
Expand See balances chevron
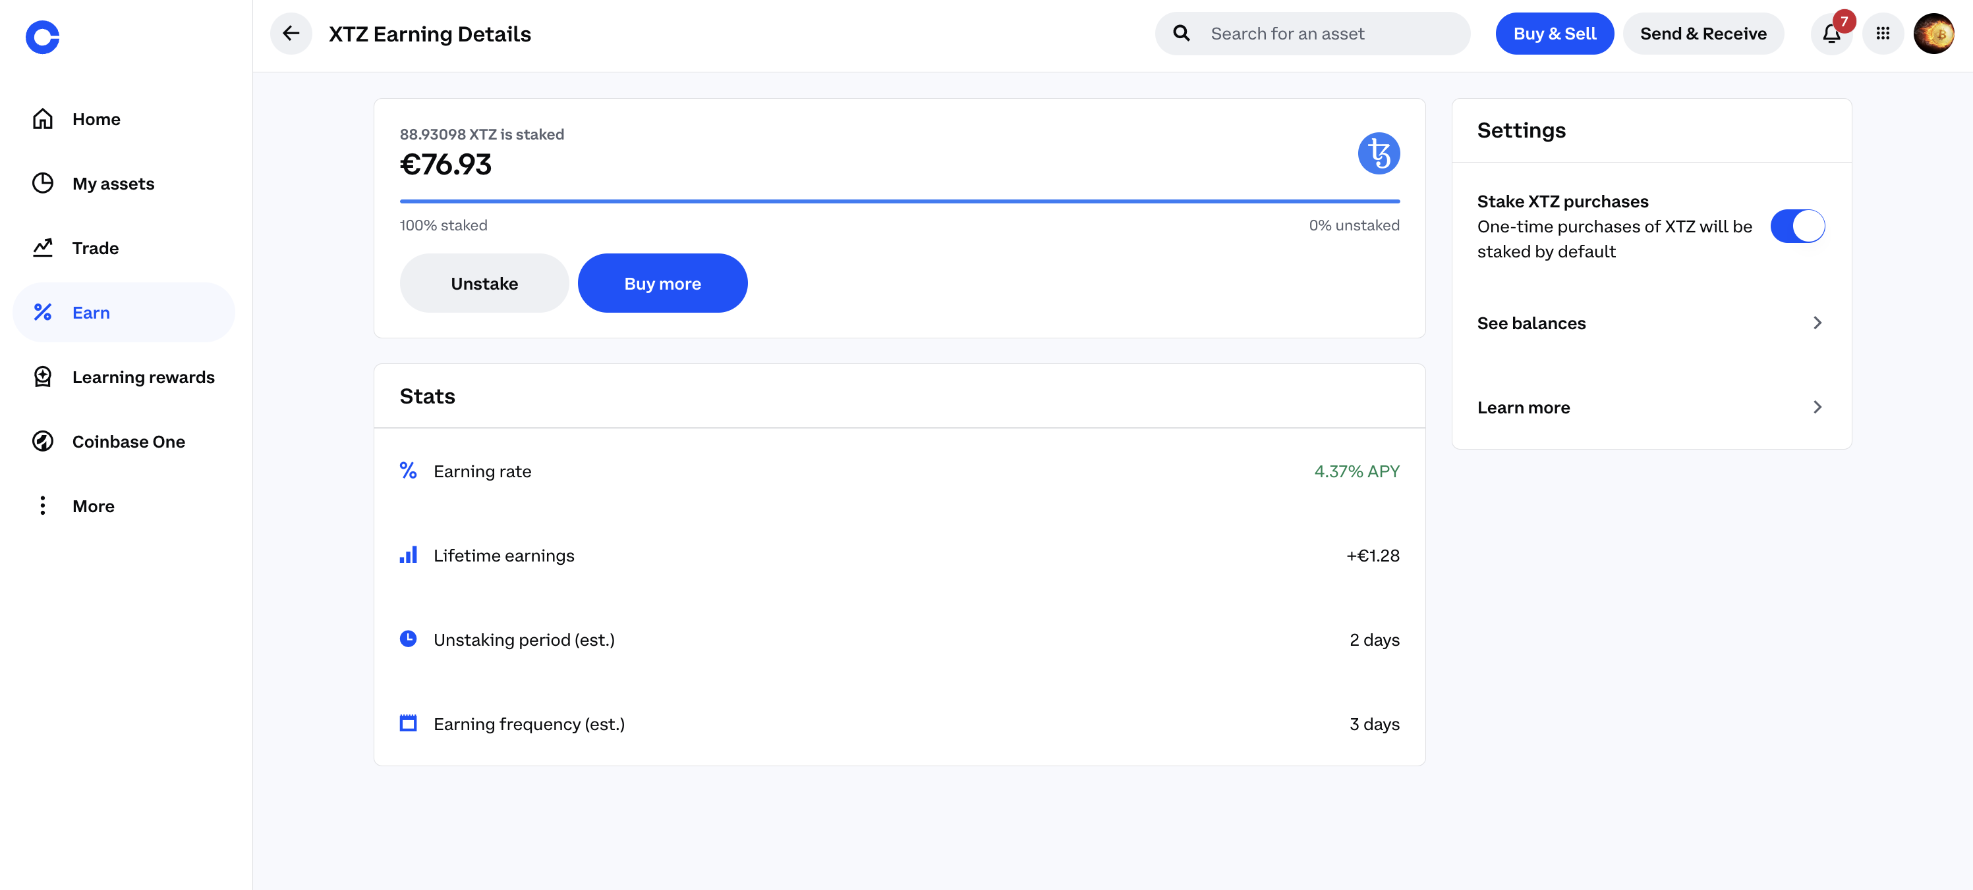pos(1817,323)
